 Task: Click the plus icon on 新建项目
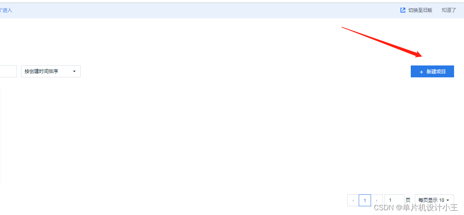point(421,72)
